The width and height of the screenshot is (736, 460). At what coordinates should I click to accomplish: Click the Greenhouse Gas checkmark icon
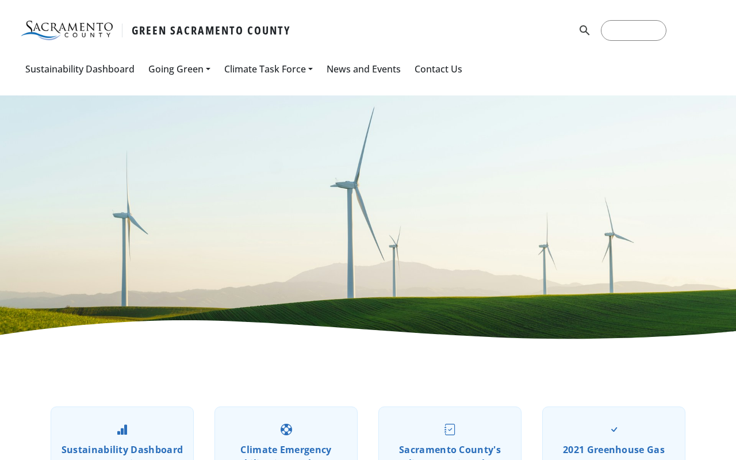point(614,430)
